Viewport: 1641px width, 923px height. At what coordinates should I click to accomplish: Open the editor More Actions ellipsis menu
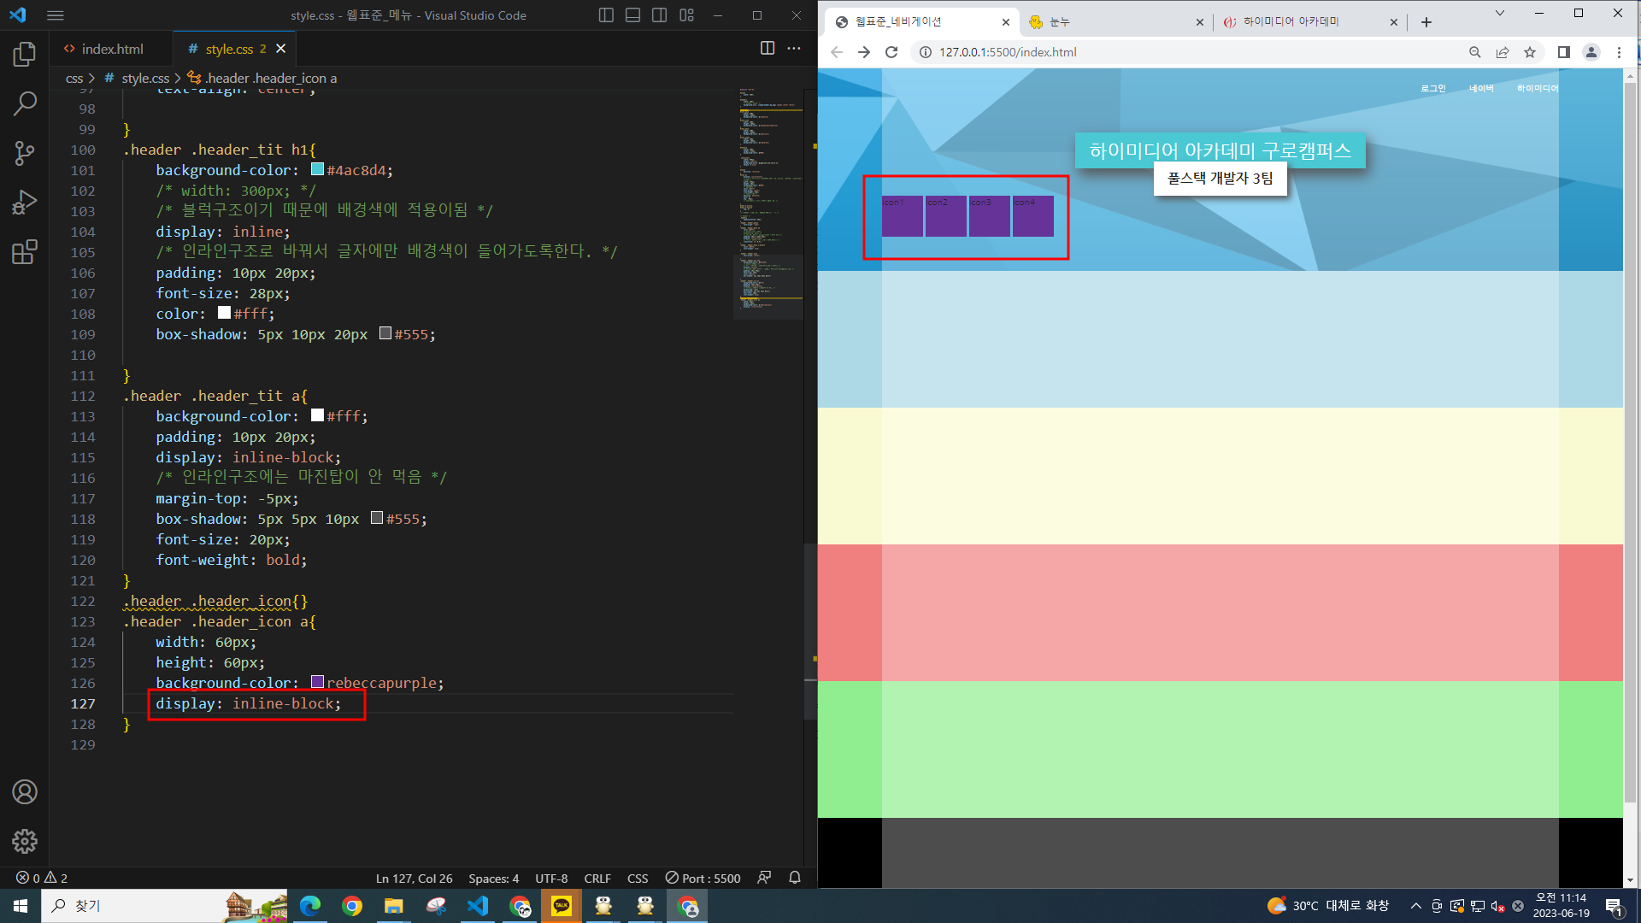[794, 49]
